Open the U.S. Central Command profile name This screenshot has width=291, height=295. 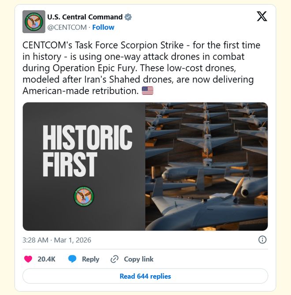(85, 17)
